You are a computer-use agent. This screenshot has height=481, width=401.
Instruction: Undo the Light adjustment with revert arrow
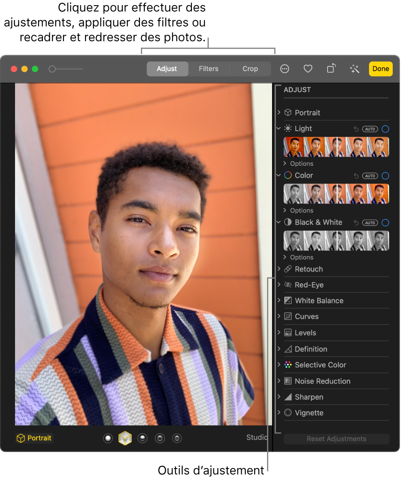(356, 129)
